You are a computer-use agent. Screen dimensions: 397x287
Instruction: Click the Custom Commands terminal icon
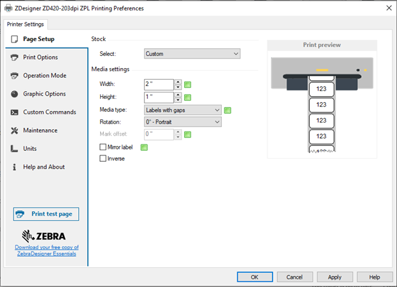tap(15, 112)
